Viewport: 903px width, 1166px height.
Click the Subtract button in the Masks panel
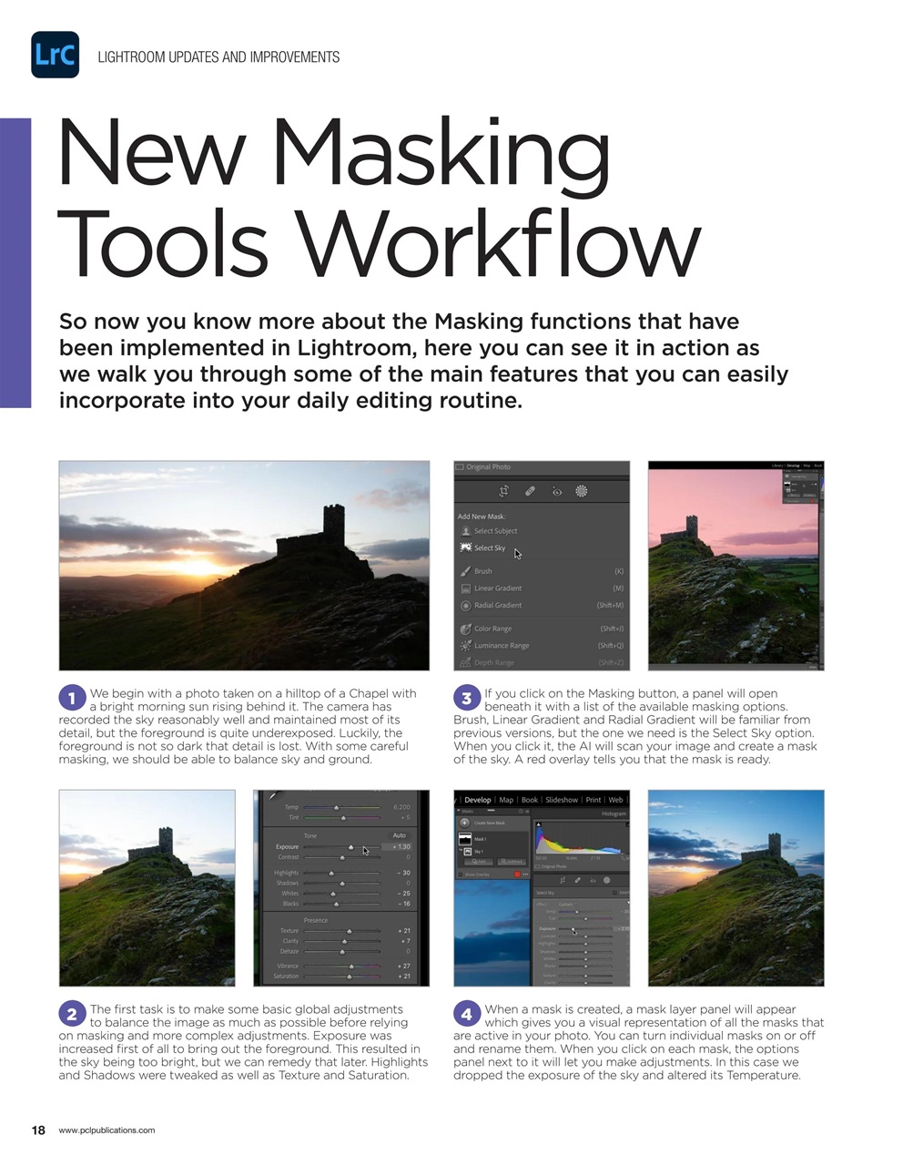pyautogui.click(x=512, y=861)
